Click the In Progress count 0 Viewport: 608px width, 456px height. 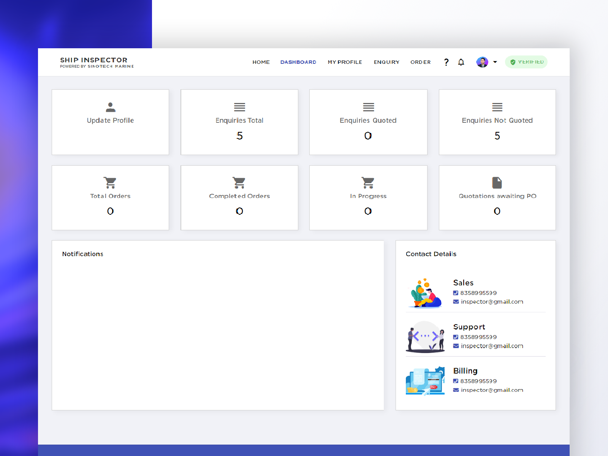(x=368, y=211)
